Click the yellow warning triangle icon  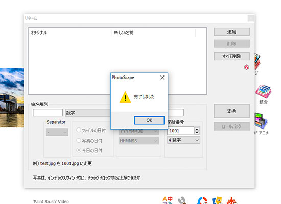(x=125, y=97)
